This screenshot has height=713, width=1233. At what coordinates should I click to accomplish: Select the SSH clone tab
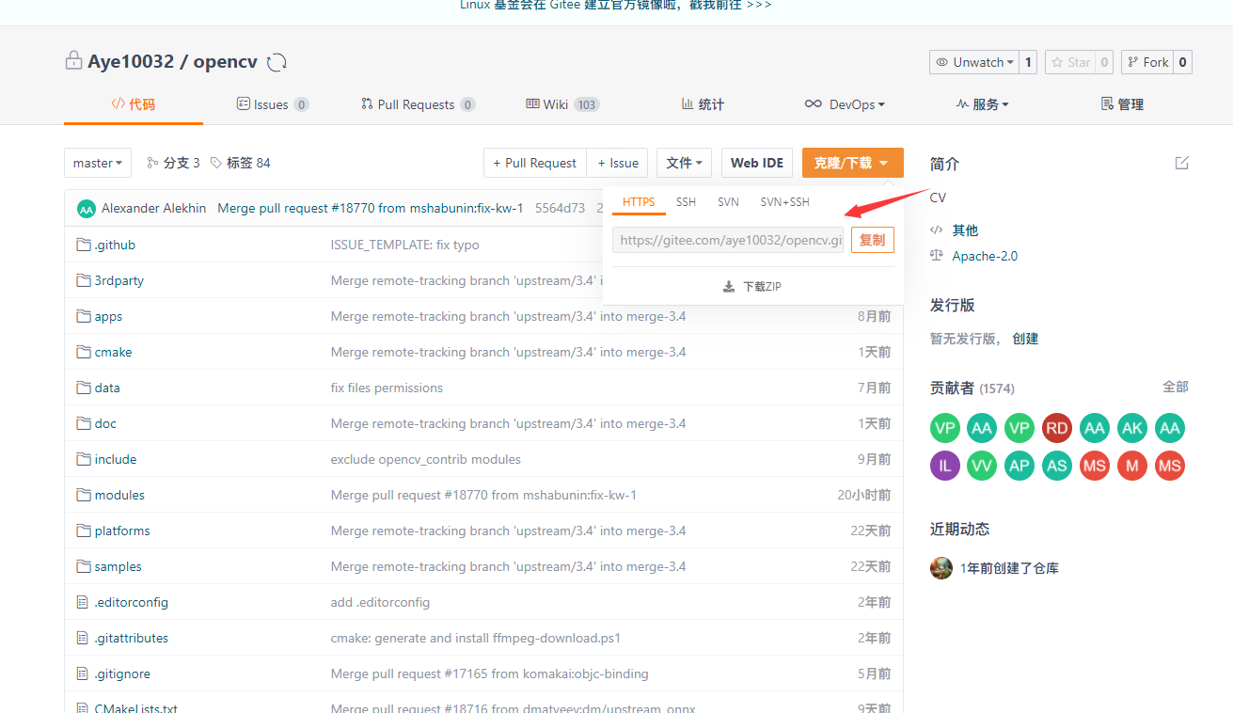[687, 202]
